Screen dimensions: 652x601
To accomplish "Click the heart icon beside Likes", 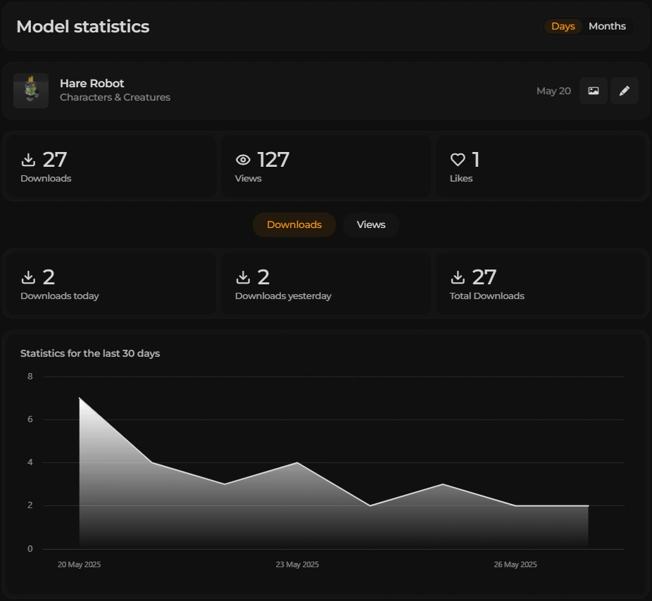I will [x=458, y=160].
